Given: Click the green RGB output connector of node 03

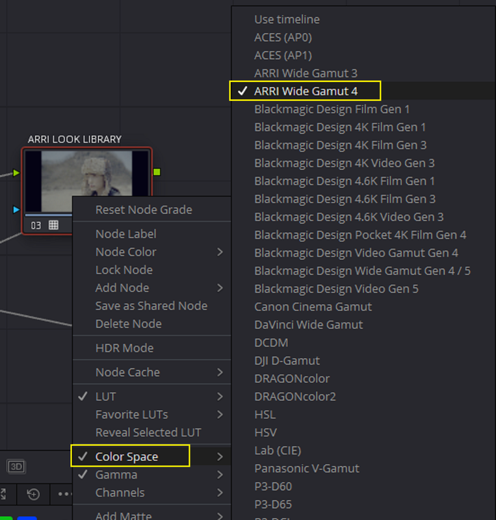Looking at the screenshot, I should 157,172.
